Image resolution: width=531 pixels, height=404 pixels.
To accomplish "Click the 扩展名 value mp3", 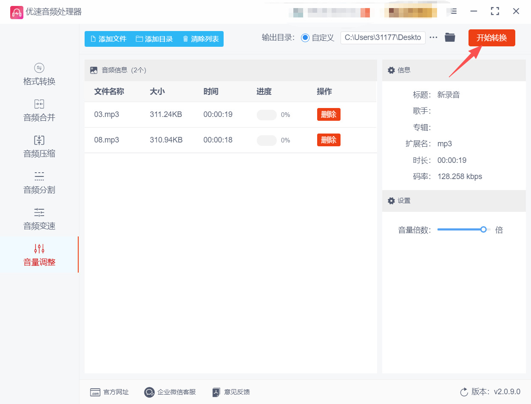I will tap(445, 144).
